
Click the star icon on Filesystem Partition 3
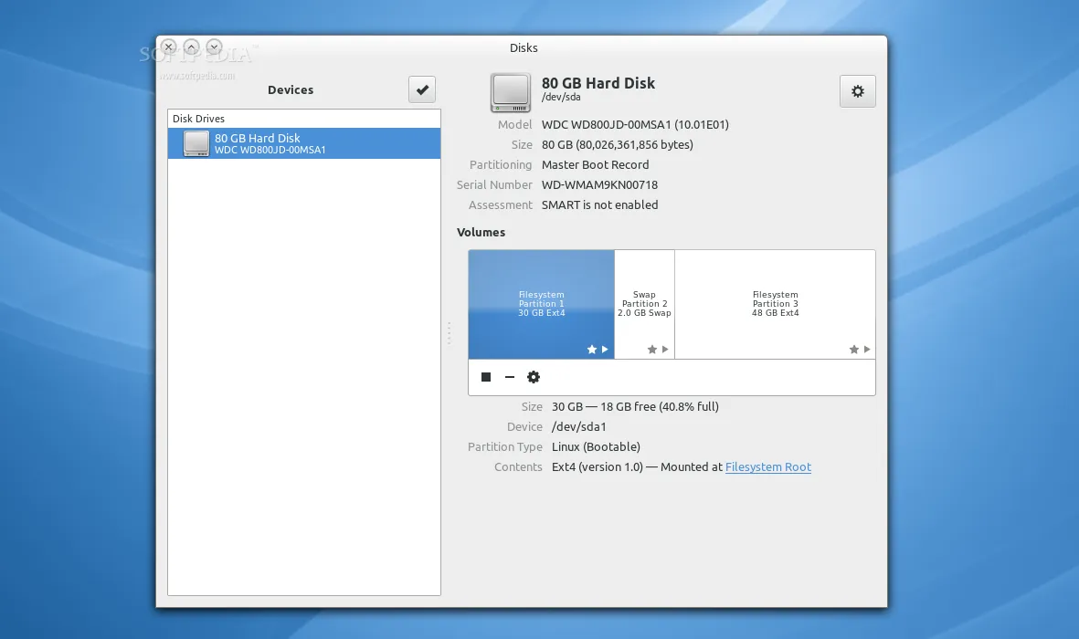click(x=852, y=349)
